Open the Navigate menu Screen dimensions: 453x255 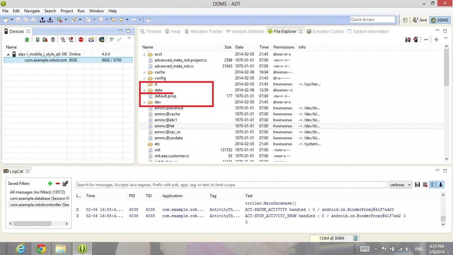(x=32, y=11)
